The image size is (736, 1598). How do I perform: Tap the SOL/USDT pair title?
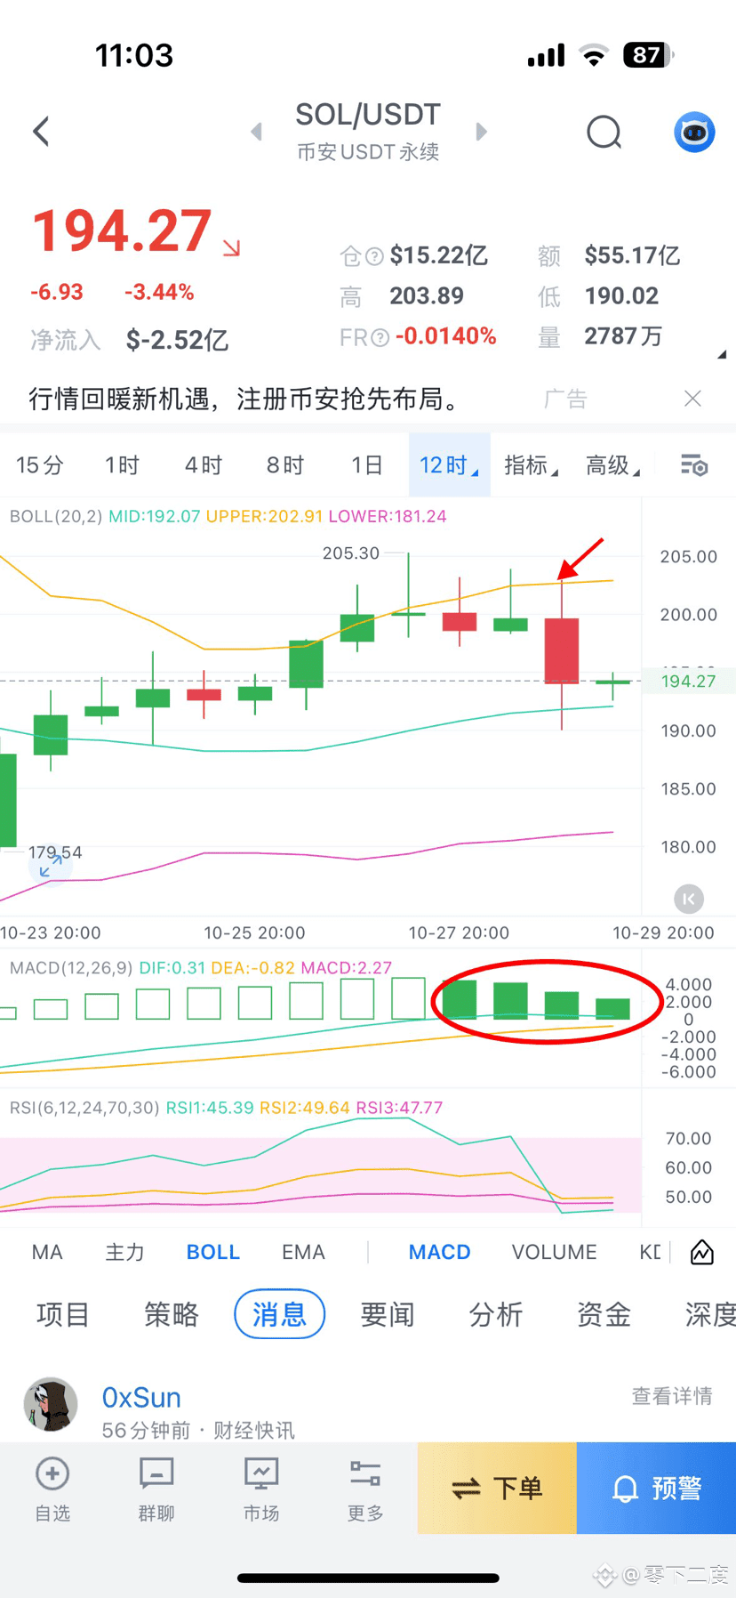(368, 115)
